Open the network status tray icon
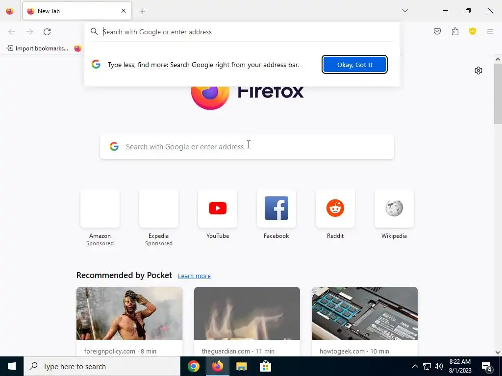 point(427,366)
